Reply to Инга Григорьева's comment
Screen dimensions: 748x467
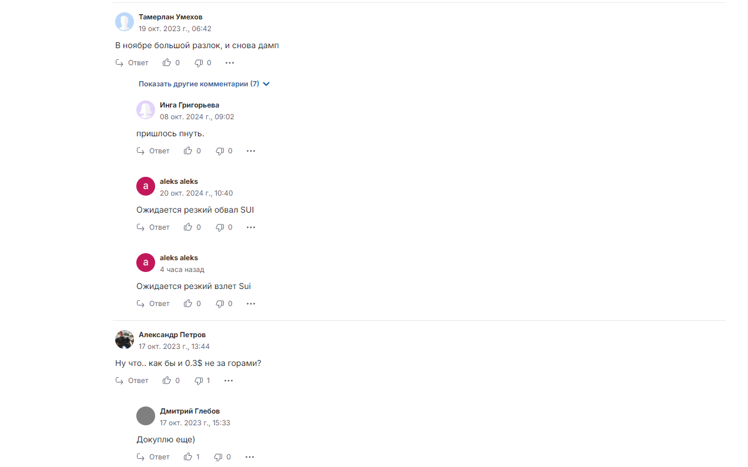pyautogui.click(x=153, y=151)
